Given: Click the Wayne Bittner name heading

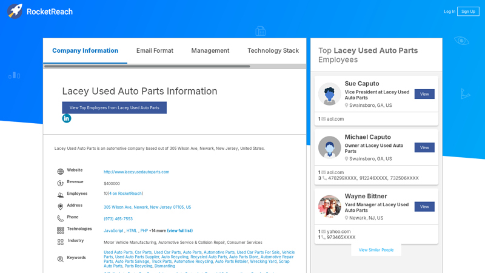Looking at the screenshot, I should 366,196.
